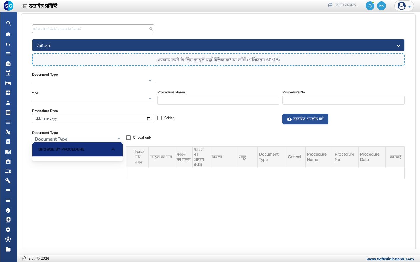Image resolution: width=420 pixels, height=262 pixels.
Task: Open the receipt billing sidebar icon
Action: tap(8, 112)
